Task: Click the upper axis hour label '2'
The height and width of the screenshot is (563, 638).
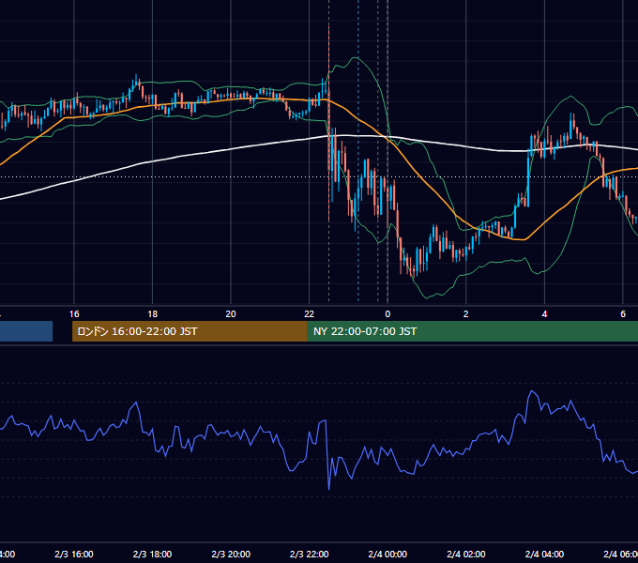Action: point(466,314)
